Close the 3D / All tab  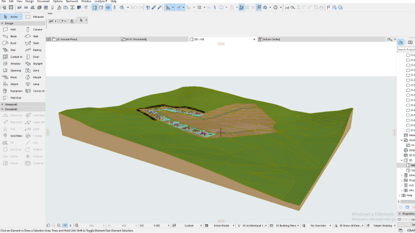tap(254, 39)
